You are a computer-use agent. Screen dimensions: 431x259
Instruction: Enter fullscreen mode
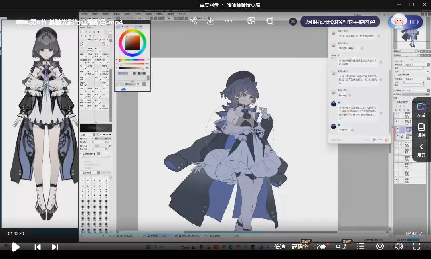[x=417, y=246]
